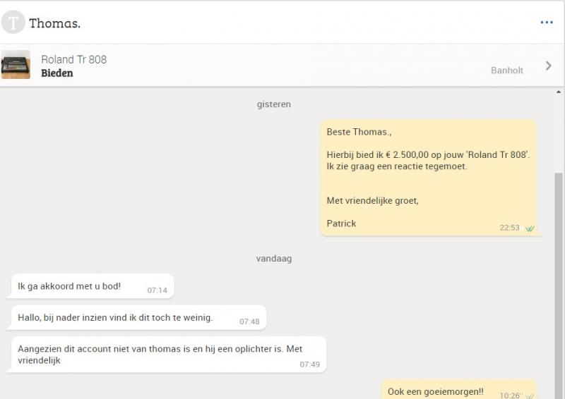Viewport: 565px width, 399px height.
Task: Click the 07:49 timestamp
Action: pos(309,364)
